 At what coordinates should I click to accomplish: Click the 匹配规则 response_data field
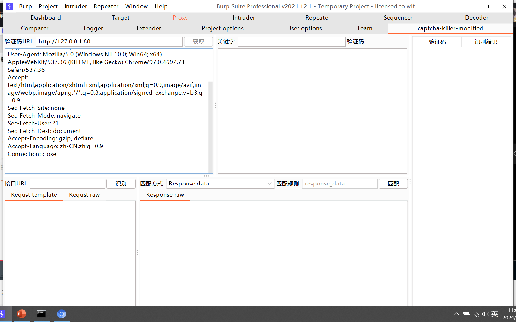[340, 184]
